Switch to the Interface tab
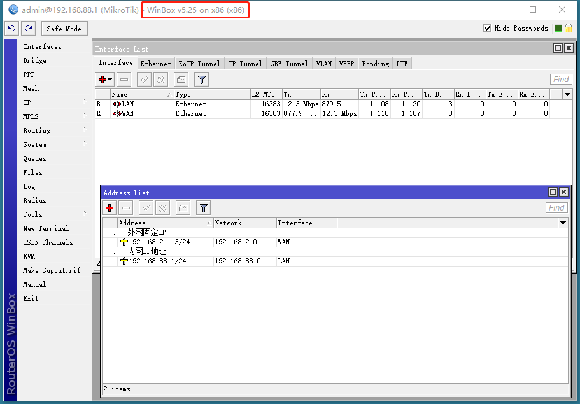Image resolution: width=580 pixels, height=404 pixels. pyautogui.click(x=115, y=63)
